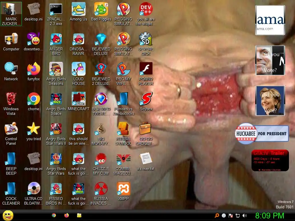
Task: Open the DEV C++ shortcut icon
Action: 146,14
